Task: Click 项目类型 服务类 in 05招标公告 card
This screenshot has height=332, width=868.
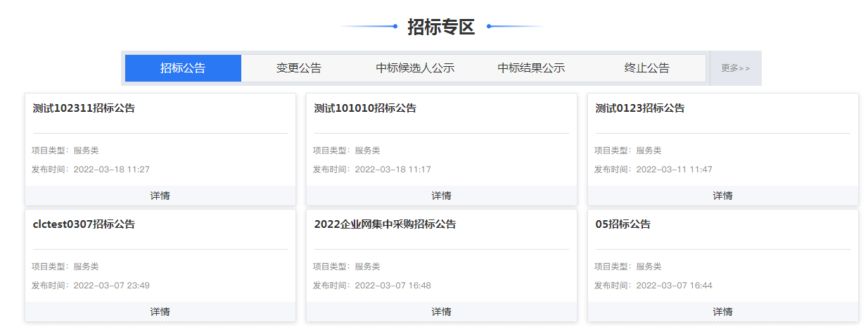Action: pyautogui.click(x=628, y=267)
